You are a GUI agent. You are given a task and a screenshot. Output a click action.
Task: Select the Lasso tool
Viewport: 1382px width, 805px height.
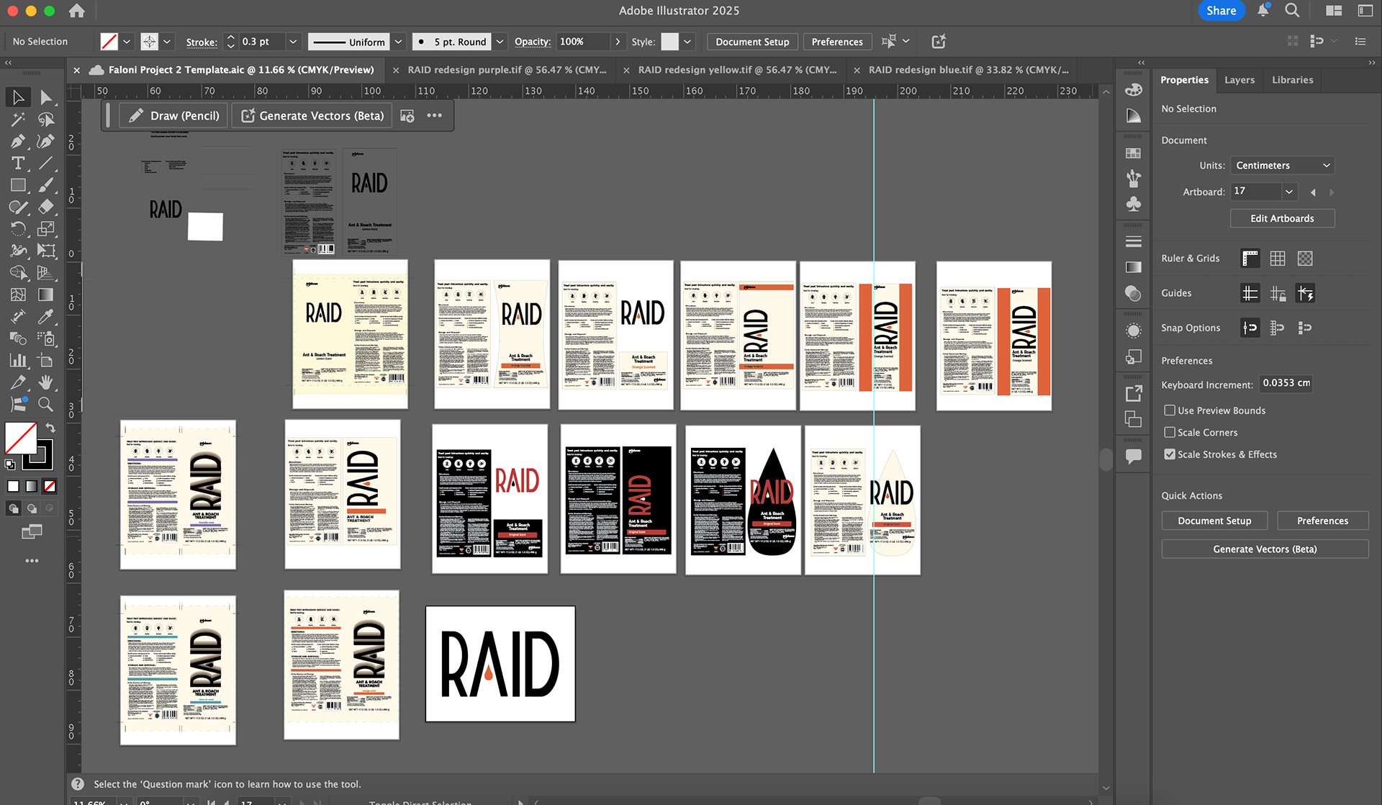click(46, 120)
